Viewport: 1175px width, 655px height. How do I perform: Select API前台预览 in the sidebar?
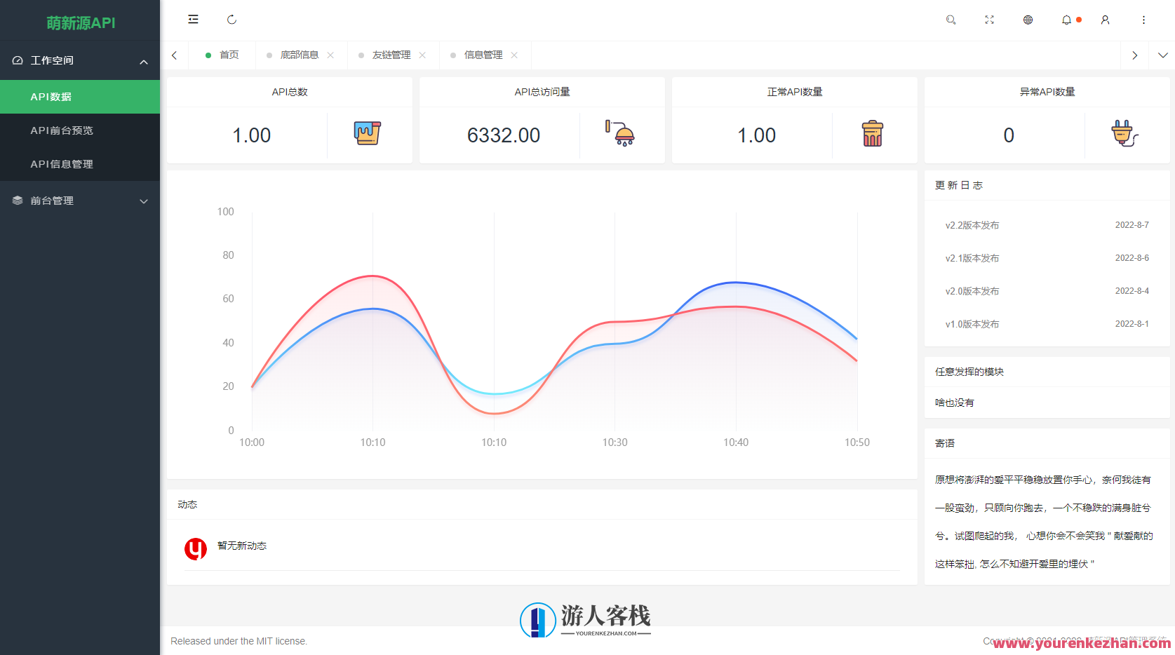80,130
